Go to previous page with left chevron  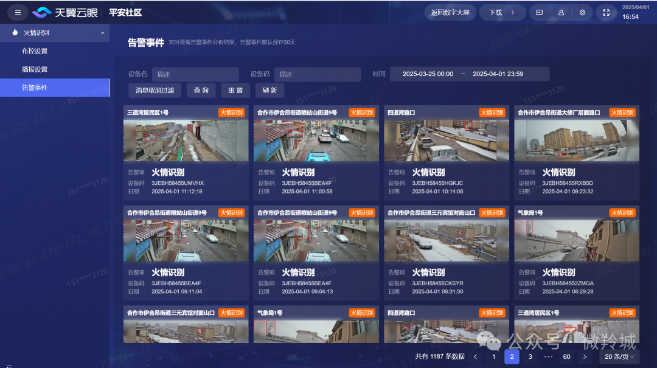pyautogui.click(x=475, y=356)
